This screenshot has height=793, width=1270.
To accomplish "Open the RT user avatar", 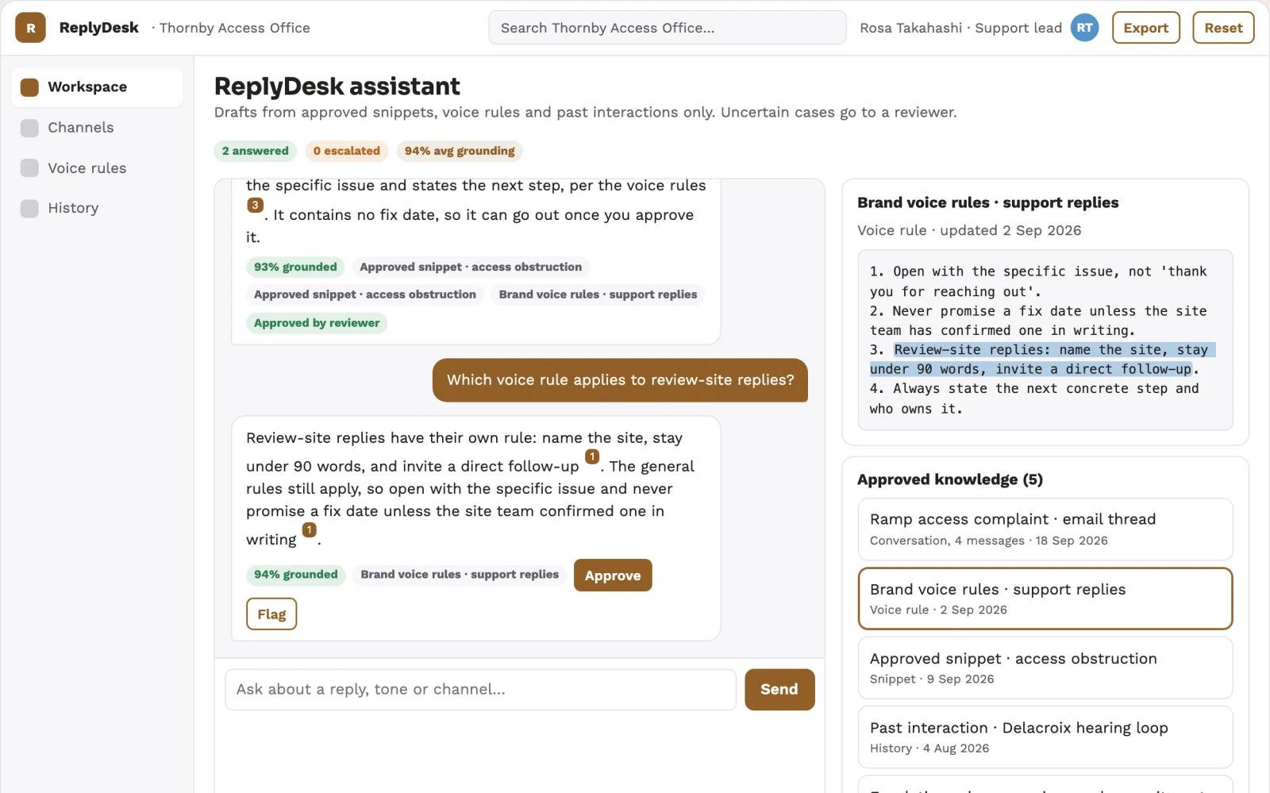I will click(x=1084, y=28).
